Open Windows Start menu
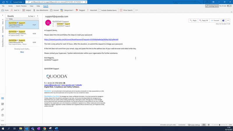Screen dimensions: 233x131 click(3, 129)
